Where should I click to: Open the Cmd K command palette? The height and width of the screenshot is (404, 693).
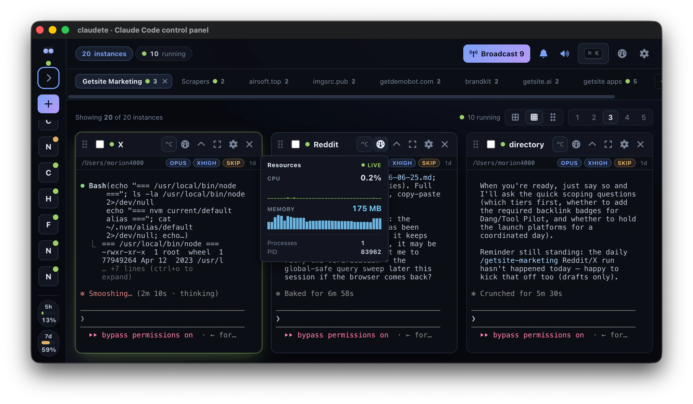593,53
